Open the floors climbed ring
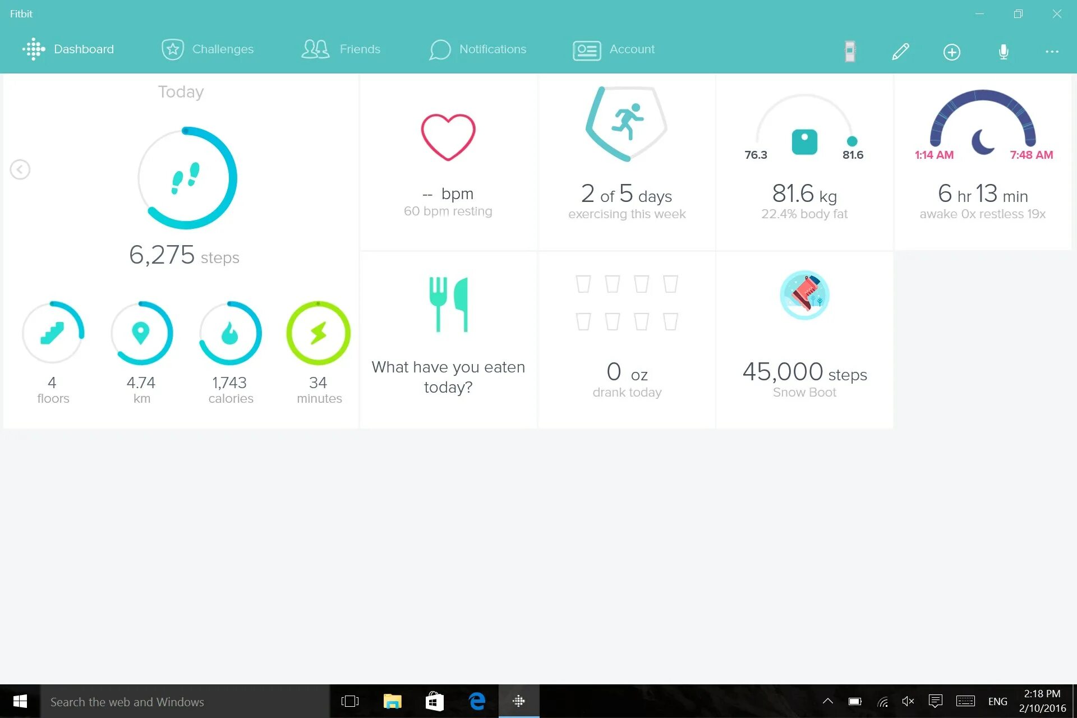Image resolution: width=1077 pixels, height=718 pixels. tap(53, 333)
